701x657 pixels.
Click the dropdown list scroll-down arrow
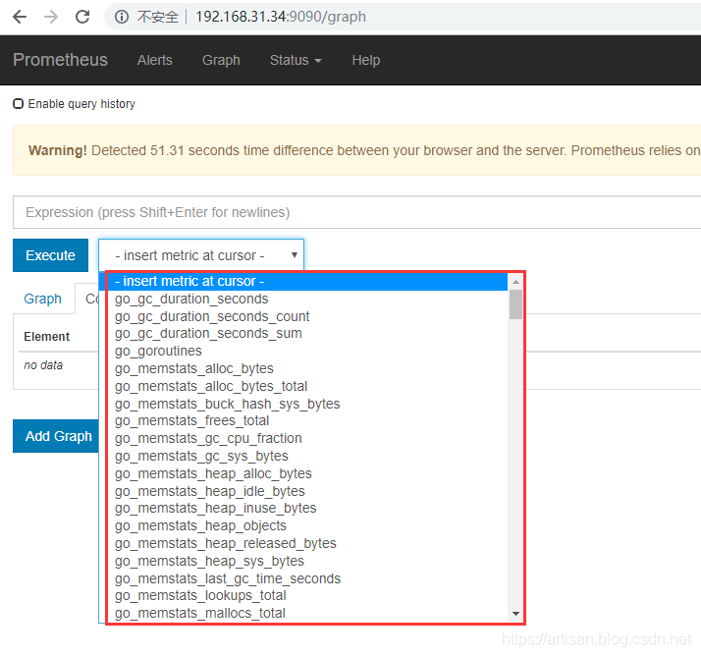pyautogui.click(x=516, y=614)
